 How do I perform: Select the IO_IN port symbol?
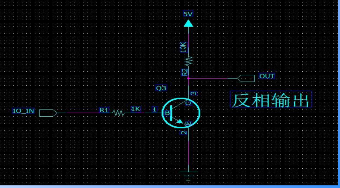[48, 113]
